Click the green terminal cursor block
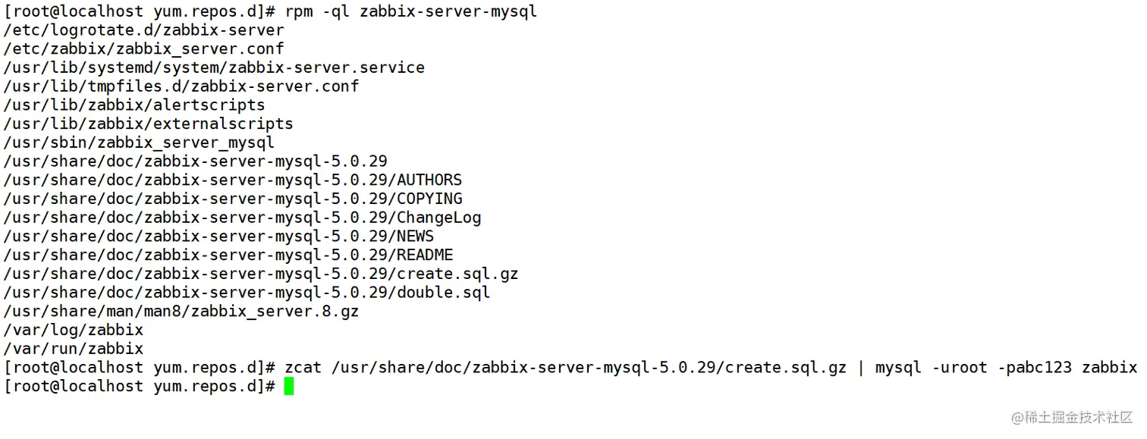 288,387
